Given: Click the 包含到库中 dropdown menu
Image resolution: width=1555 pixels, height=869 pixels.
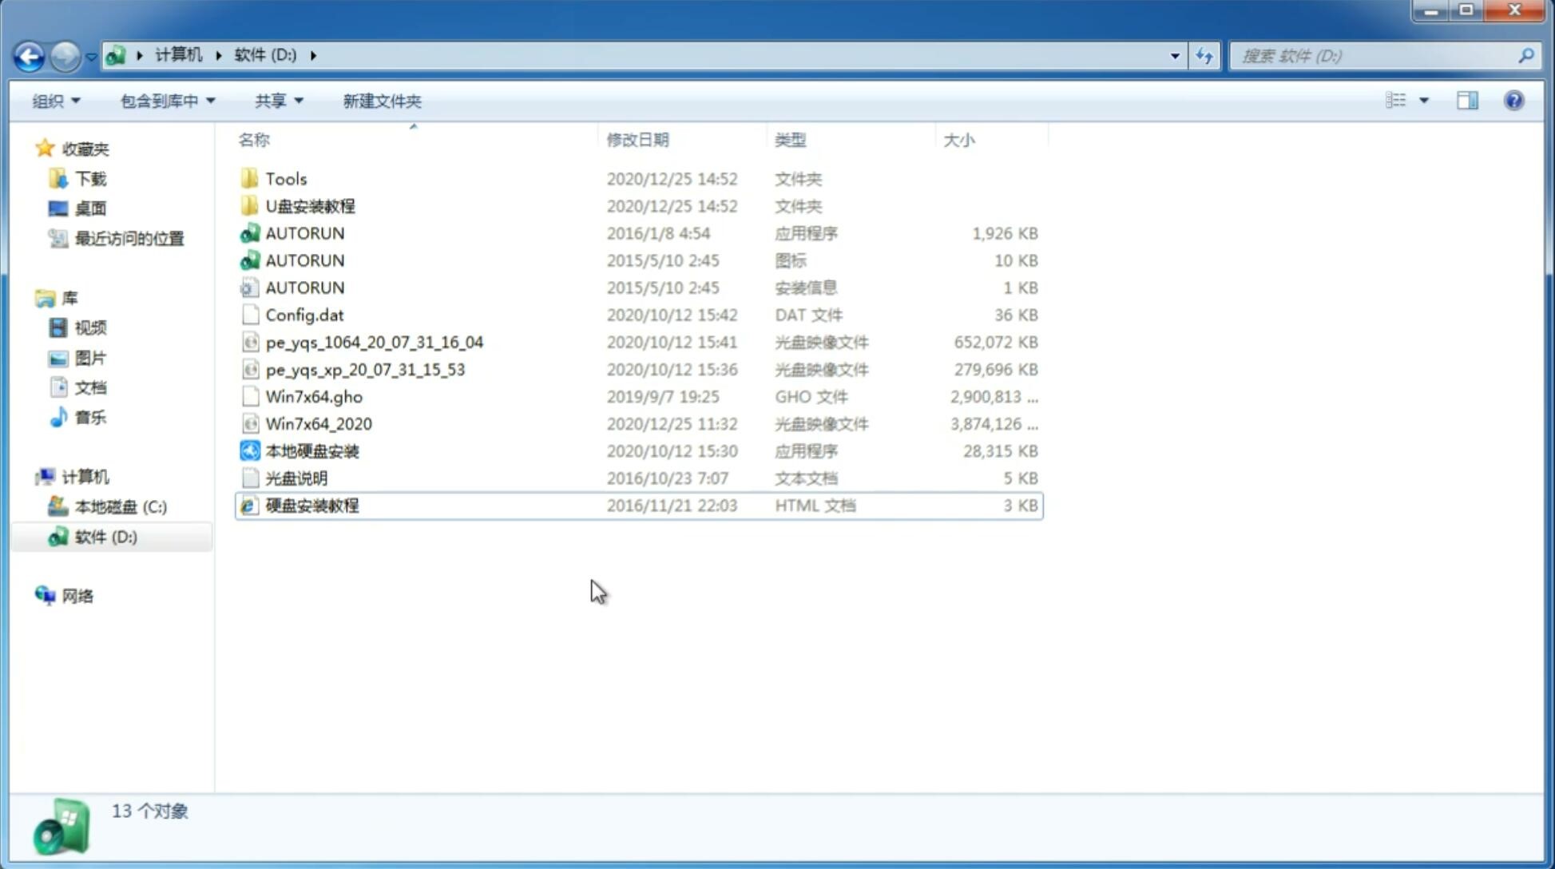Looking at the screenshot, I should click(x=165, y=101).
